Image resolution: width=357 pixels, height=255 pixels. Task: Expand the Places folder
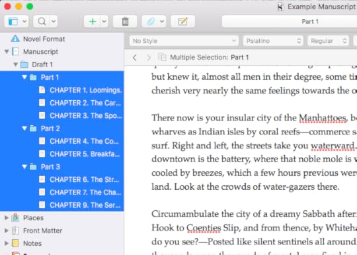click(7, 218)
